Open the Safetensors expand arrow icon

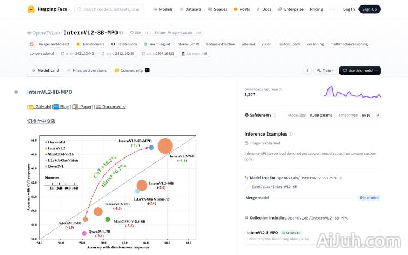[378, 115]
